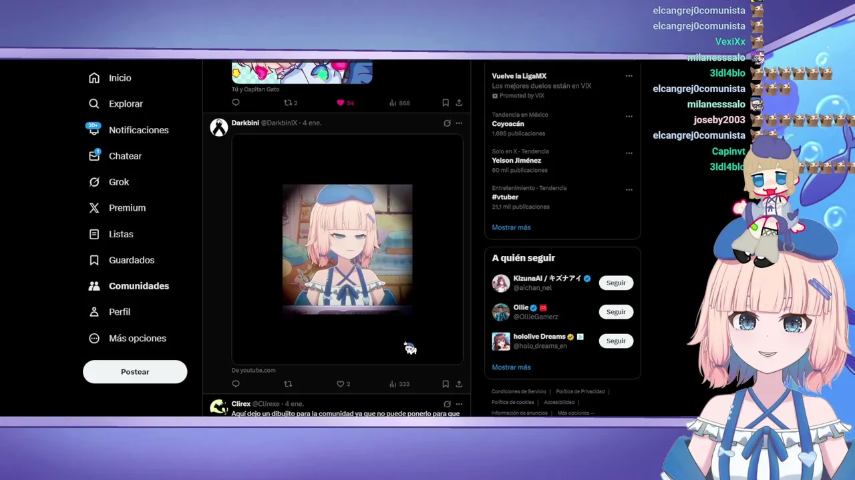
Task: Open Notificaciones bell icon
Action: [x=94, y=130]
